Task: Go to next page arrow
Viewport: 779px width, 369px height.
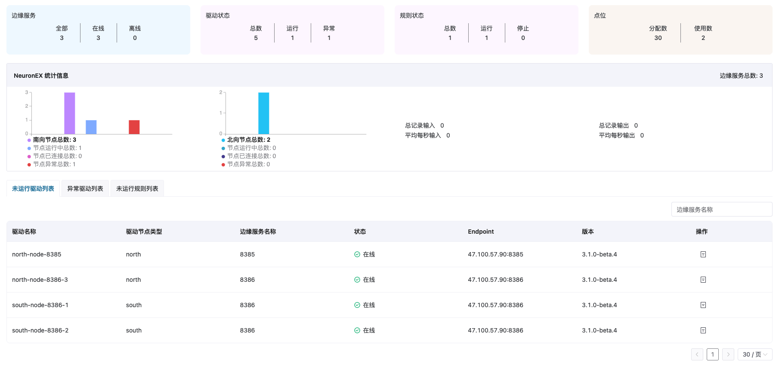Action: pyautogui.click(x=728, y=354)
